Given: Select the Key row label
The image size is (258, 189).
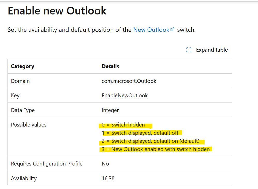Looking at the screenshot, I should click(15, 95).
